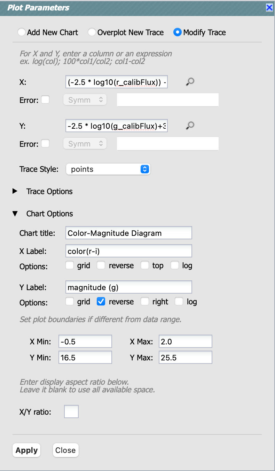Click the X/Y ratio input box

click(x=71, y=412)
